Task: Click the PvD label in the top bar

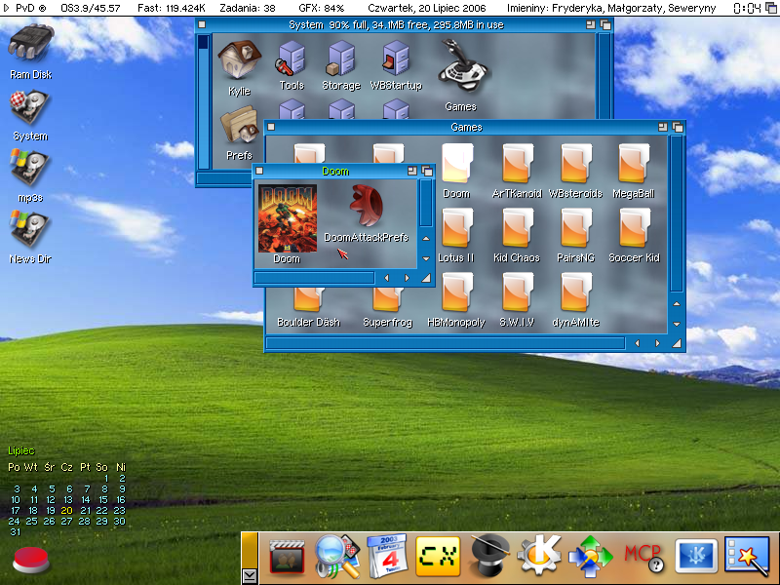Action: [x=25, y=8]
